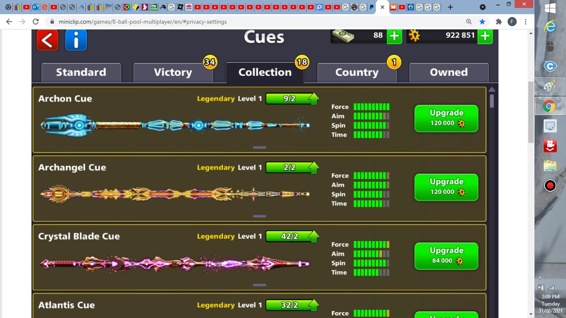Select the Archon Cue image
566x318 pixels.
[175, 125]
